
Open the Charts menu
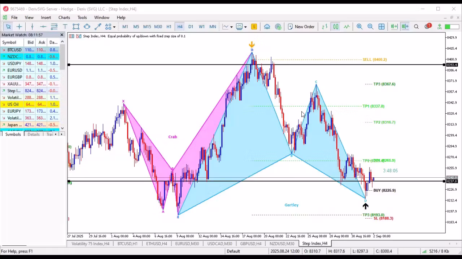64,17
